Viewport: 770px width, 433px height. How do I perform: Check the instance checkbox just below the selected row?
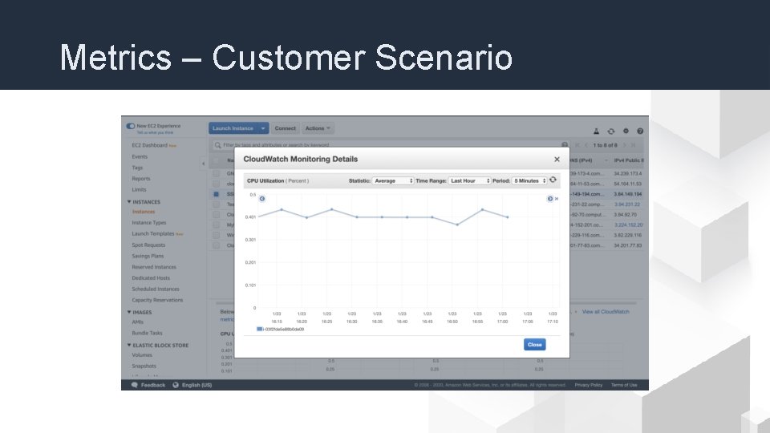(216, 204)
